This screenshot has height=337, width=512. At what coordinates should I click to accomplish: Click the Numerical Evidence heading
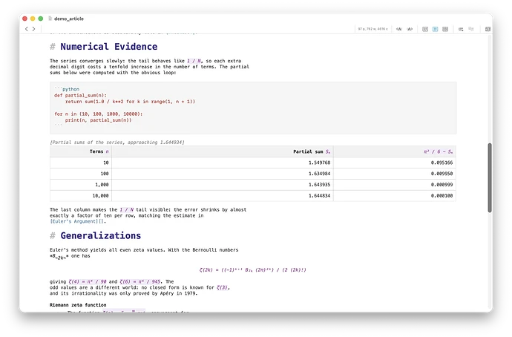pos(109,47)
